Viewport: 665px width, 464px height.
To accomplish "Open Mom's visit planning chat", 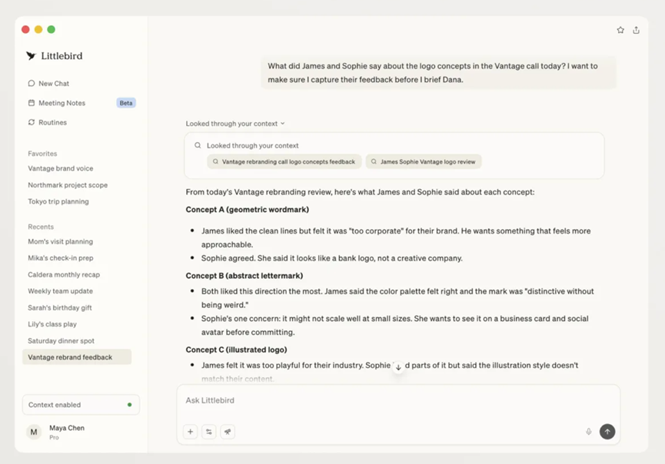I will 60,241.
